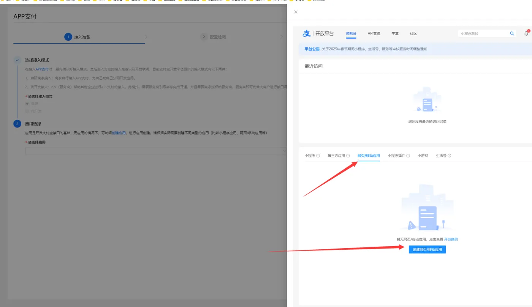532x307 pixels.
Task: Click the step 1 circle for 接入准备
Action: (68, 37)
